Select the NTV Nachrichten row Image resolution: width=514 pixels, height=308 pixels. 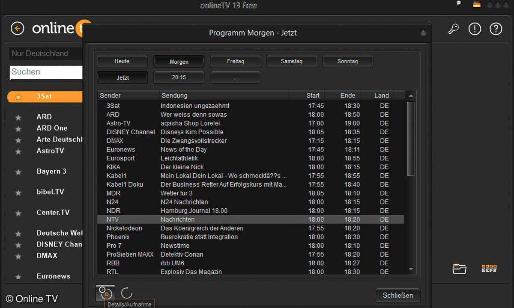tap(251, 219)
